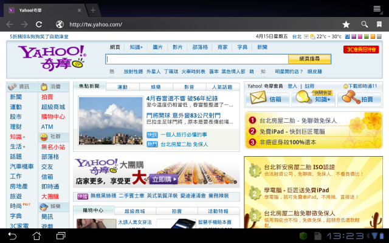Image resolution: width=389 pixels, height=243 pixels.
Task: Switch search type to 字典
Action: (242, 47)
